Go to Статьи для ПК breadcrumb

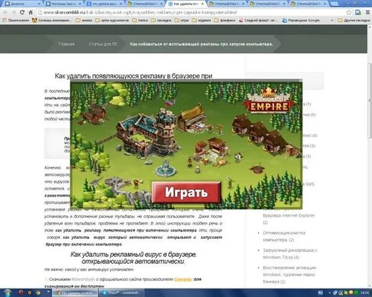coord(103,44)
